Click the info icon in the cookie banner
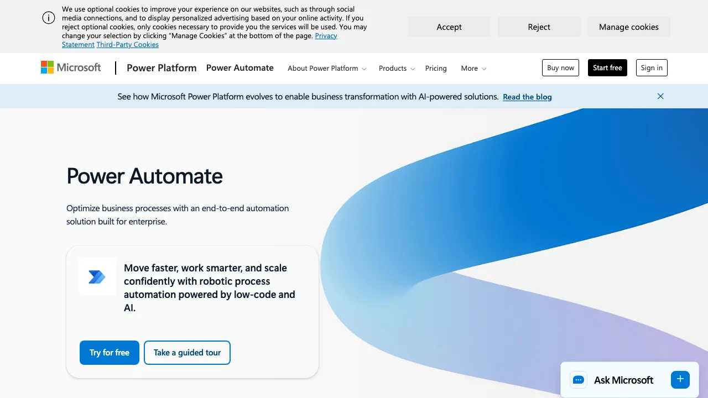 point(49,18)
